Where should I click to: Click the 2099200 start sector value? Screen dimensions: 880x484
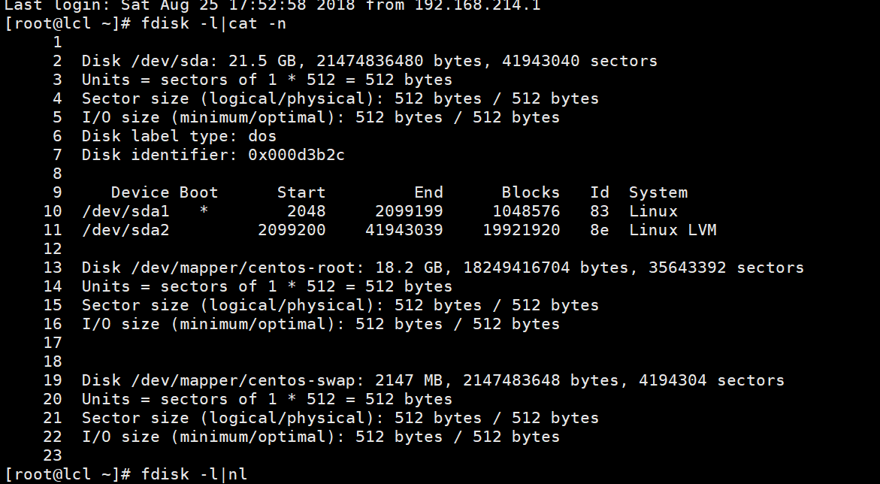point(292,230)
